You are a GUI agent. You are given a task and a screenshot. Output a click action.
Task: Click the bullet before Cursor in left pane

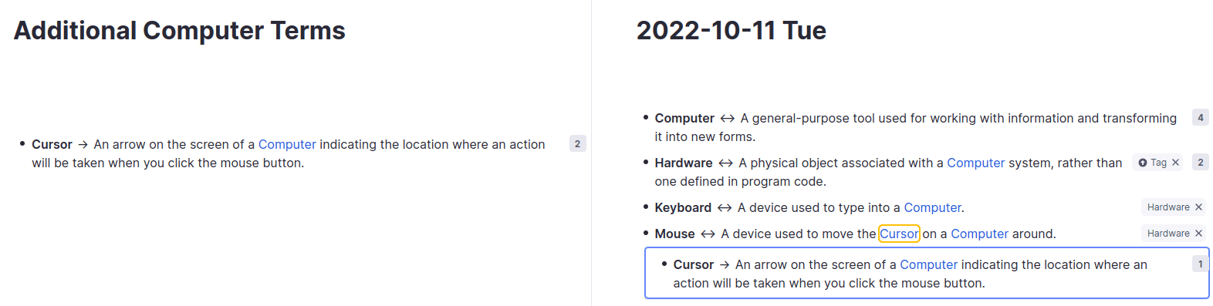click(x=22, y=144)
